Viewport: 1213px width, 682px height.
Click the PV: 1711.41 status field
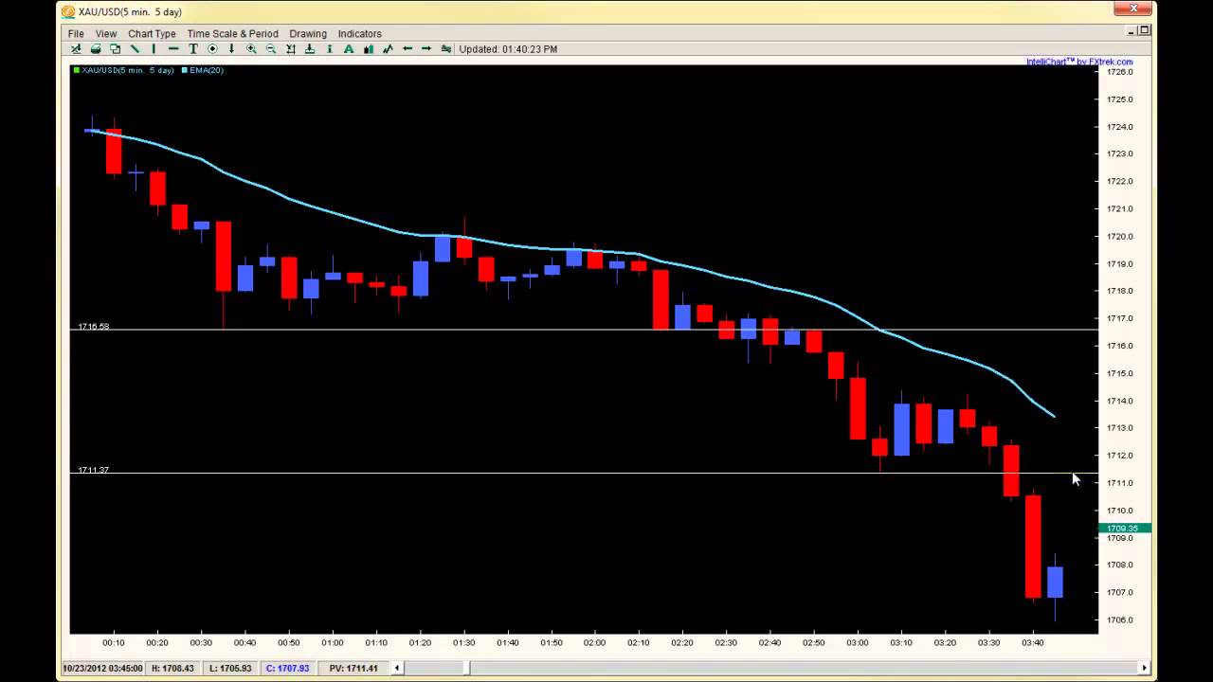pyautogui.click(x=353, y=668)
